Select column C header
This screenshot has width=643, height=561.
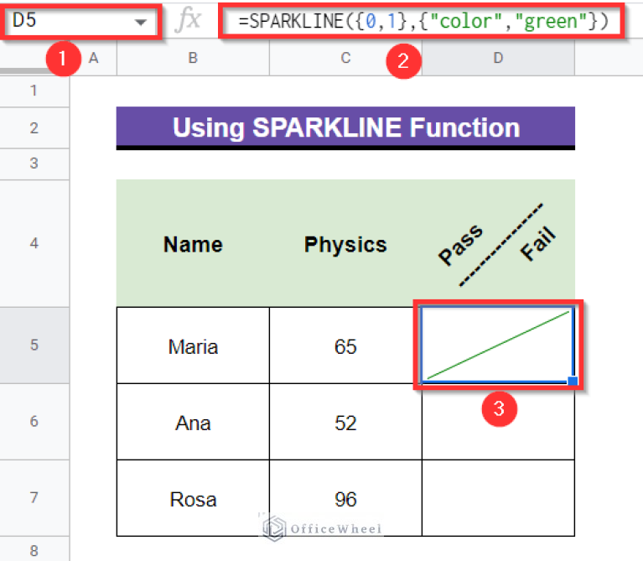click(345, 57)
